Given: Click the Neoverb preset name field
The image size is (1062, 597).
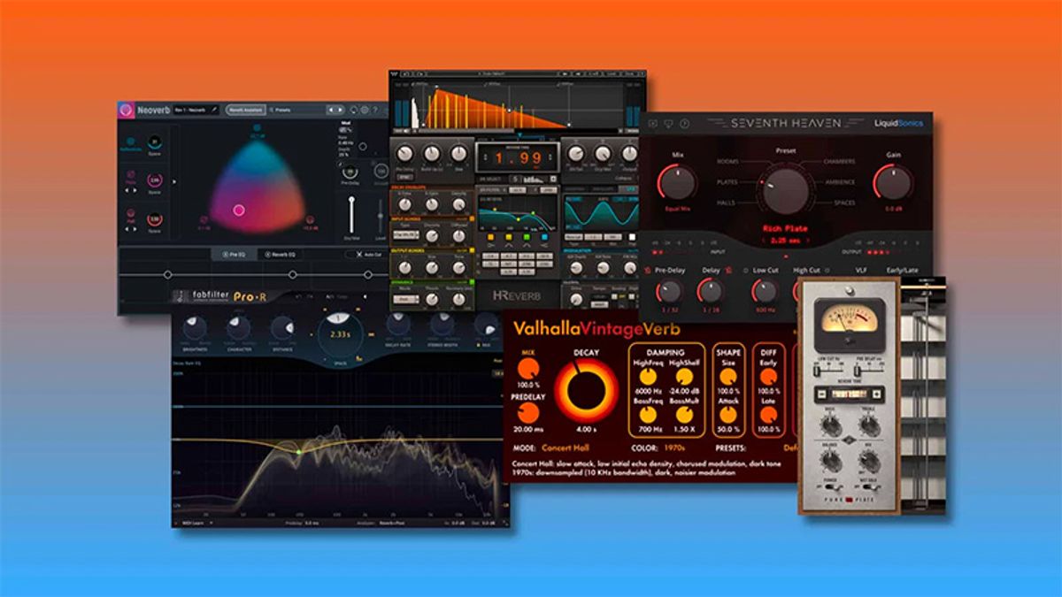Looking at the screenshot, I should coord(195,110).
